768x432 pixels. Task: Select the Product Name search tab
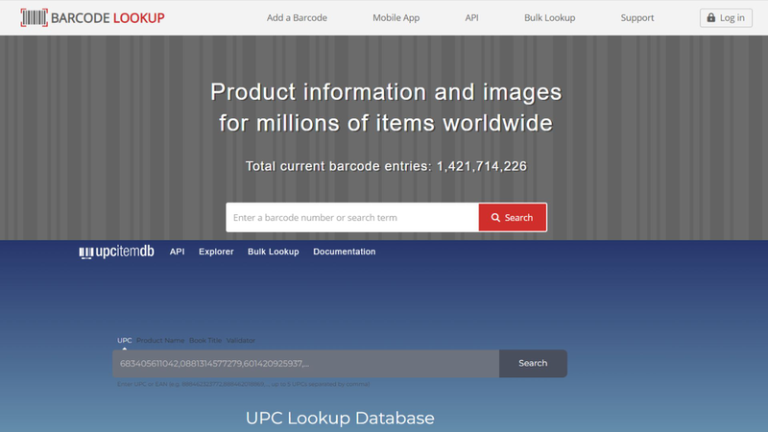(x=160, y=341)
